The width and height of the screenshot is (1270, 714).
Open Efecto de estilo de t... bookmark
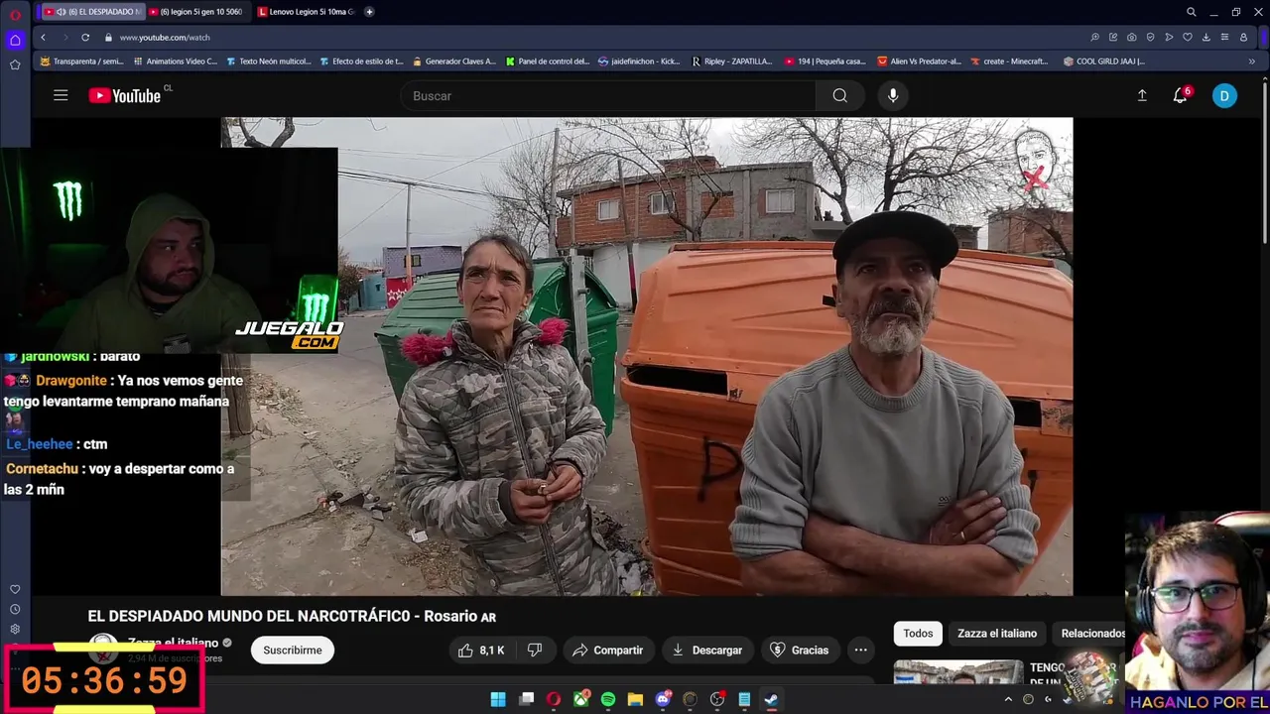361,61
